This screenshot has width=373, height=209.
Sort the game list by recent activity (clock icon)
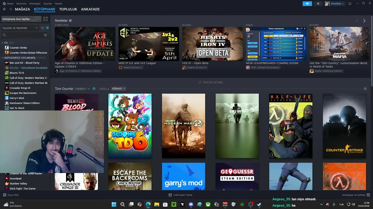pyautogui.click(x=43, y=28)
